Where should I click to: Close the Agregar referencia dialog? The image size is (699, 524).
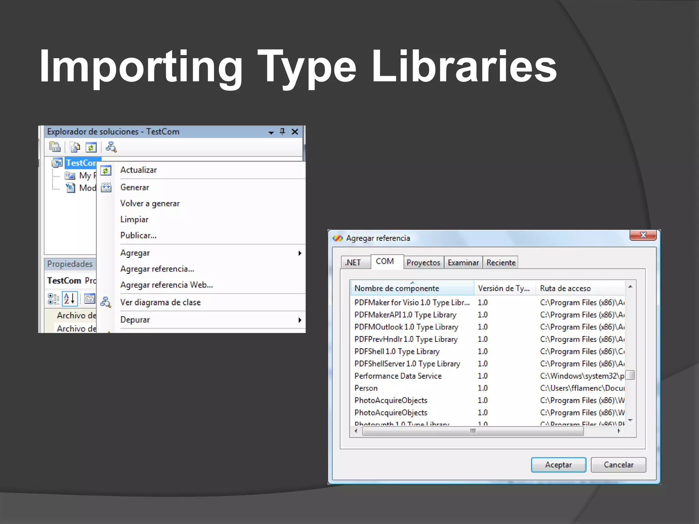(643, 235)
